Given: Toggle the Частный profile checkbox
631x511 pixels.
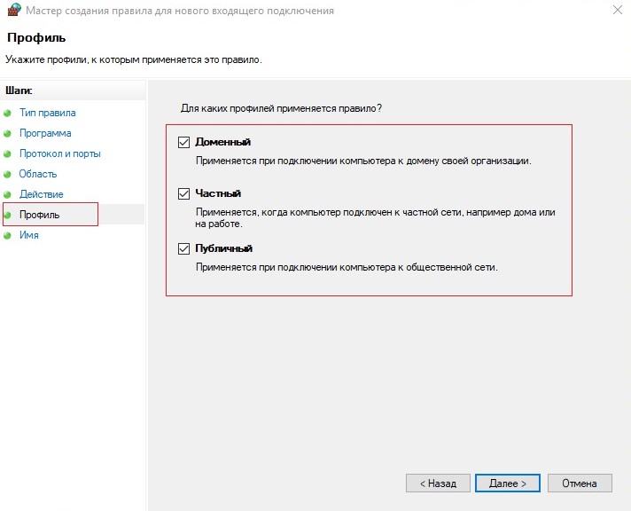Looking at the screenshot, I should click(x=184, y=193).
